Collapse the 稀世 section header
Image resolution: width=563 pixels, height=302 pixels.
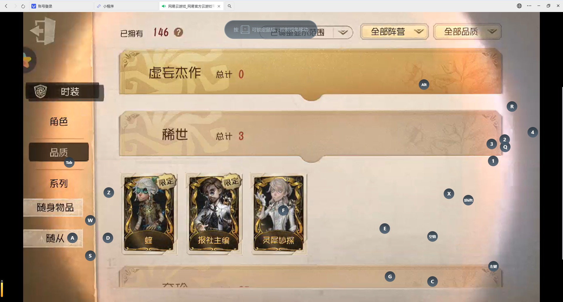coord(311,135)
